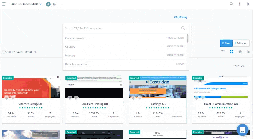Click the 1166.7% Profit value

(157, 113)
